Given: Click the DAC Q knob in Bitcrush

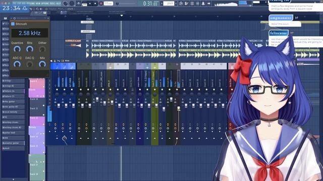Looking at the screenshot, I should (30, 64).
